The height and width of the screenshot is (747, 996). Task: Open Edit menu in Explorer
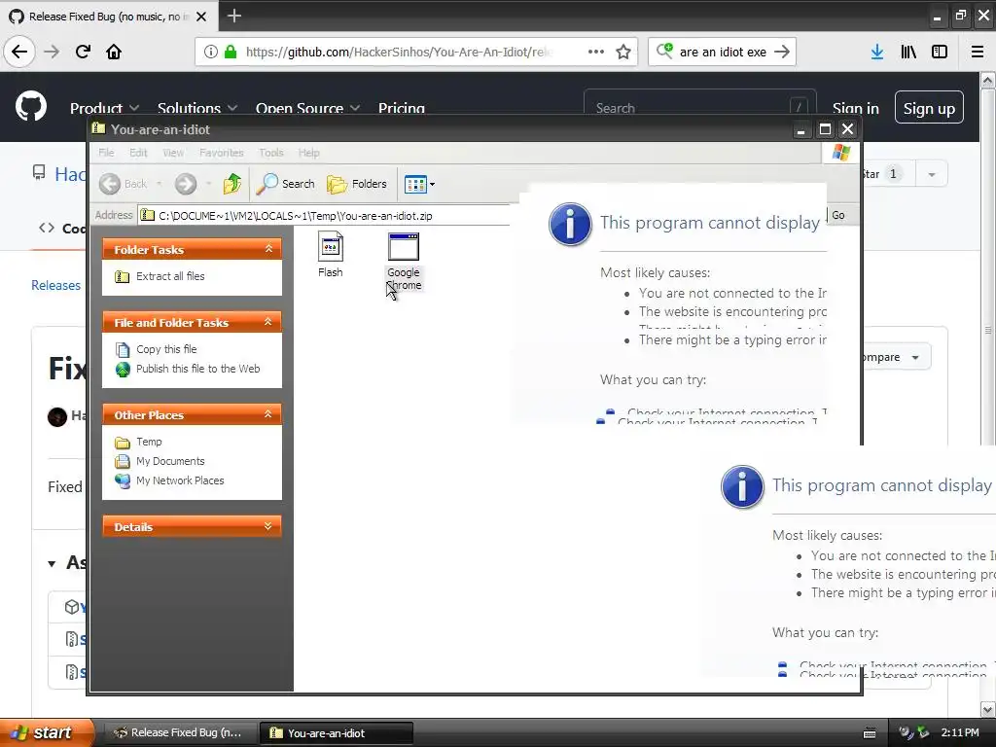(x=138, y=153)
